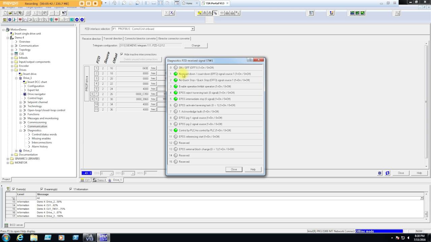The image size is (431, 242).
Task: Click the blue gear icon in second toolbar row
Action: pyautogui.click(x=9, y=19)
